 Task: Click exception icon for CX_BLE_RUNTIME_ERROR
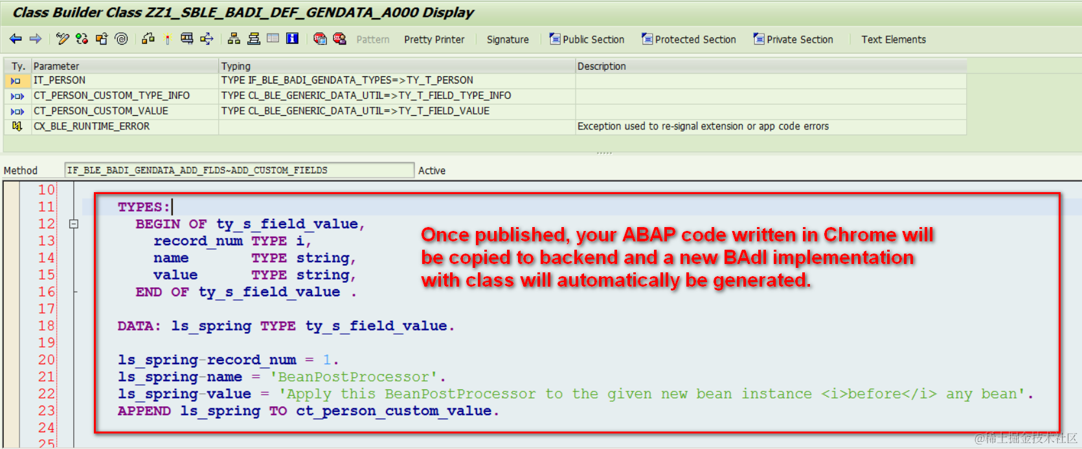(17, 127)
